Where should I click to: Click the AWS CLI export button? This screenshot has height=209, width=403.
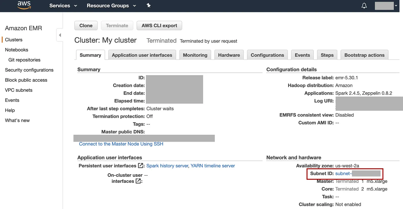point(159,26)
